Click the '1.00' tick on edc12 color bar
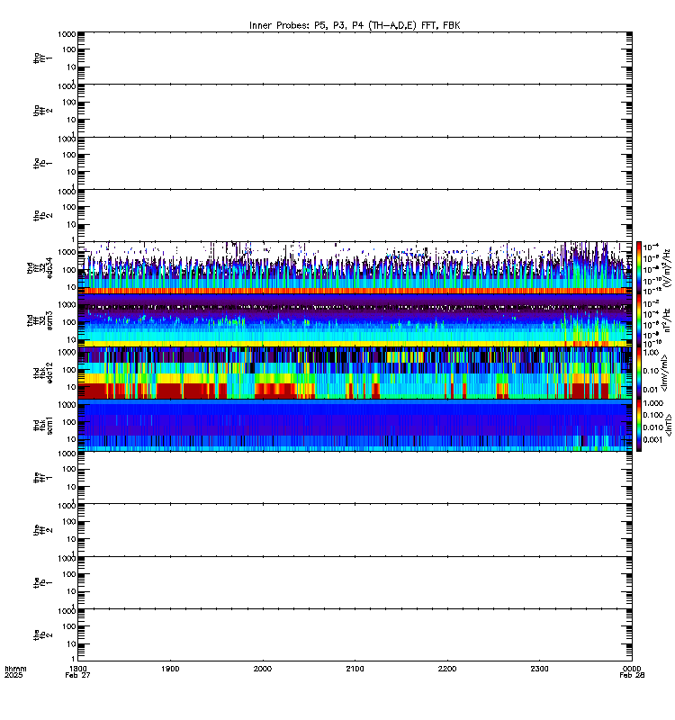Viewport: 675px width, 720px height. [651, 353]
